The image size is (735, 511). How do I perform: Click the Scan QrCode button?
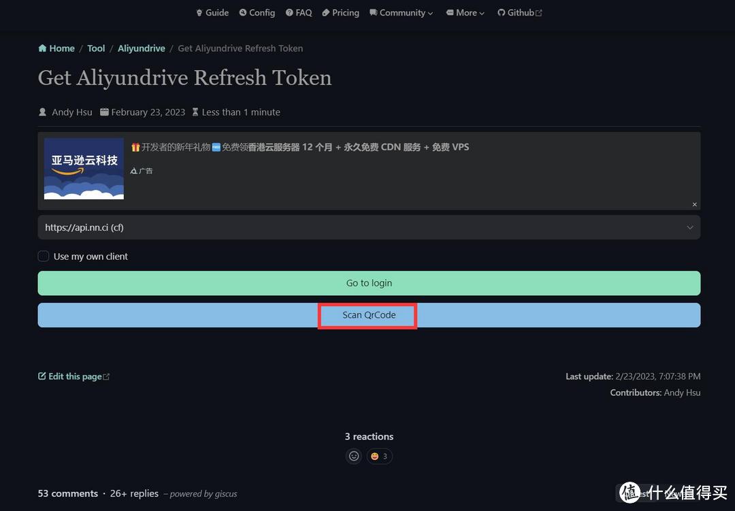[x=368, y=315]
